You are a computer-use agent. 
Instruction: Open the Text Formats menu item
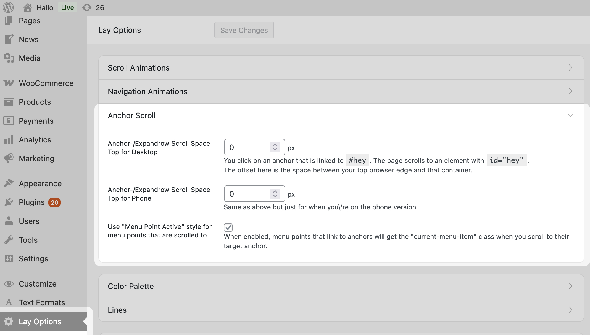tap(42, 302)
